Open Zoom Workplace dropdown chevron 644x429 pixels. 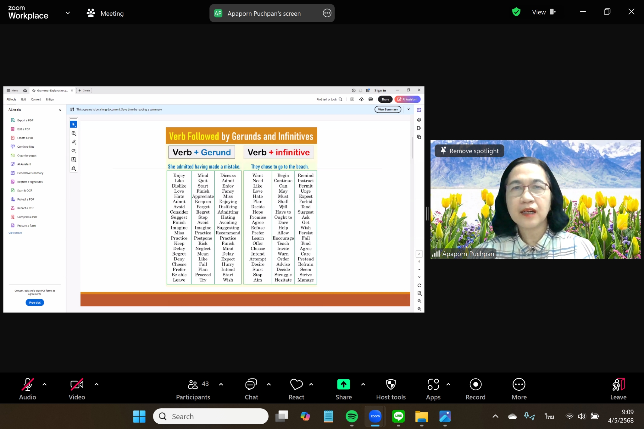pos(68,13)
